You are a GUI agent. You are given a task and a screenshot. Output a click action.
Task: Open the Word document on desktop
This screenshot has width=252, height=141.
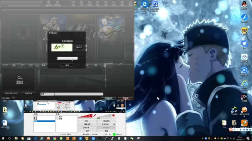click(x=5, y=124)
